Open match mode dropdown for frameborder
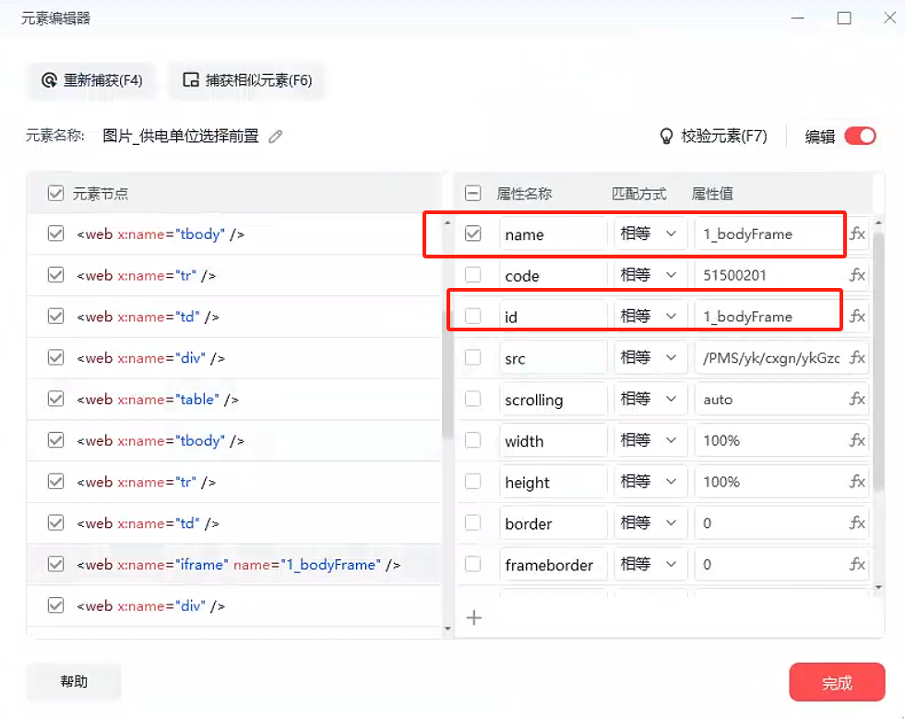This screenshot has width=905, height=719. (650, 564)
